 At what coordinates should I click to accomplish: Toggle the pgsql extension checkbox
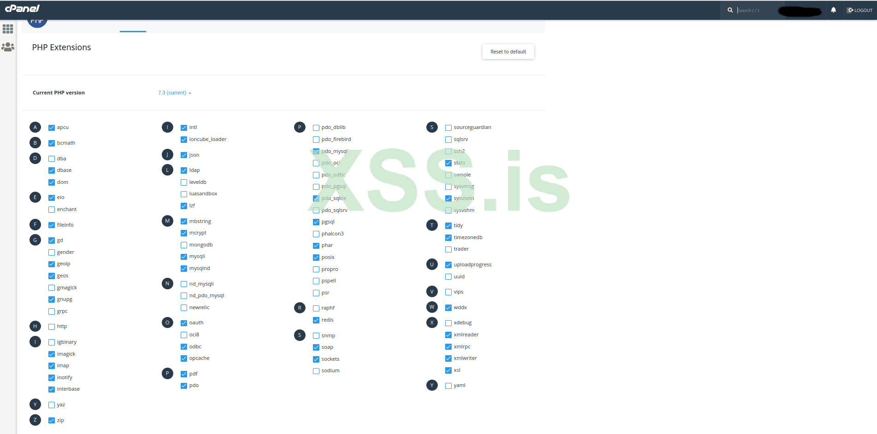pos(316,222)
